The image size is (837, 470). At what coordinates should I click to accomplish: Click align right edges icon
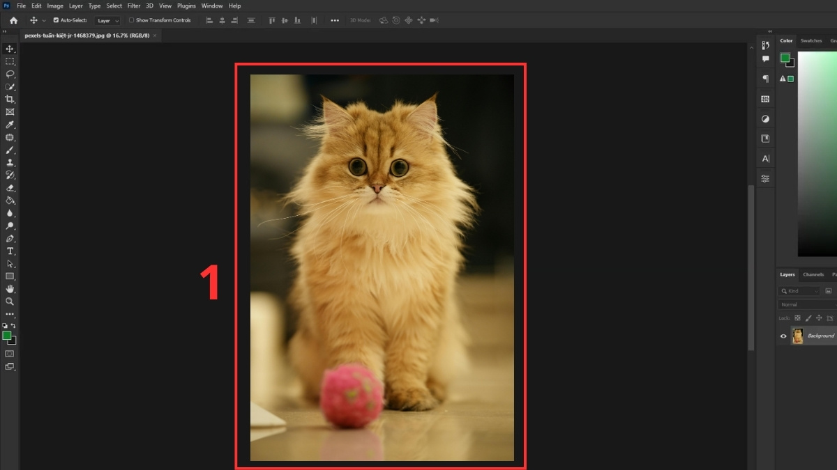[x=236, y=20]
